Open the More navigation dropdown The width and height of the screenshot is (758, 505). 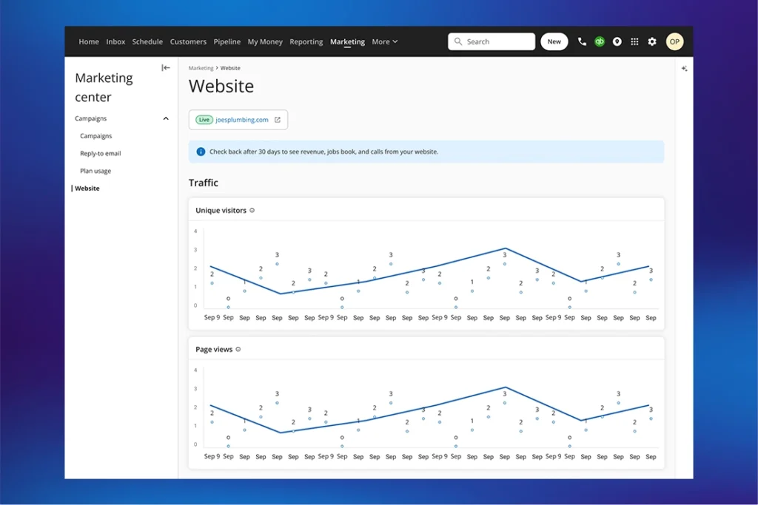[384, 41]
